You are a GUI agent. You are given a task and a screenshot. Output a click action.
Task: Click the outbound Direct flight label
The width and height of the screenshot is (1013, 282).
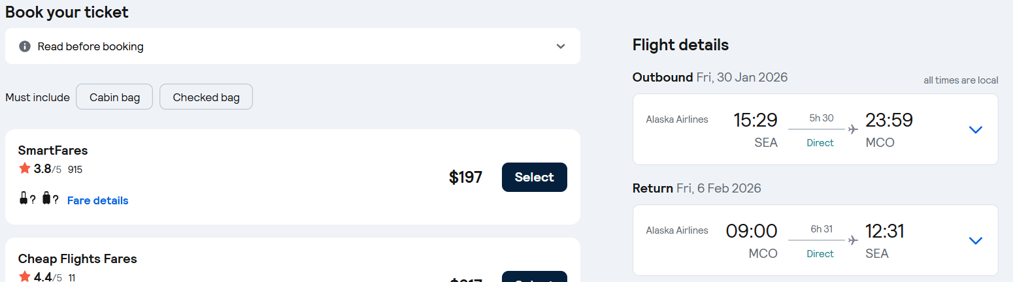[x=820, y=143]
